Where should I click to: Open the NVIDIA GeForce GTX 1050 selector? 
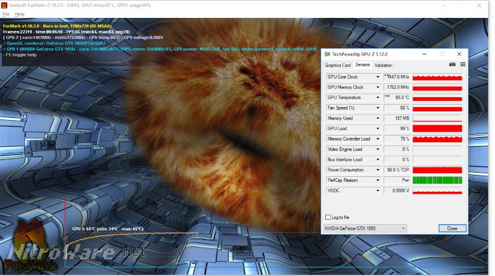[x=364, y=228]
